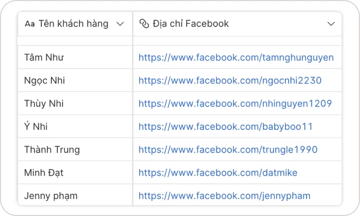
Task: Click the Jenny phạm name cell
Action: pos(75,195)
